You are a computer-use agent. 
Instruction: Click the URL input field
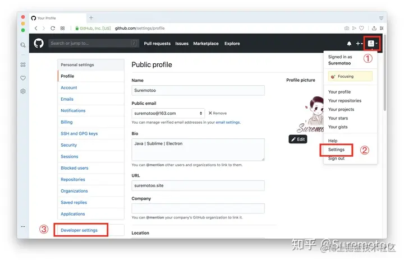point(198,185)
